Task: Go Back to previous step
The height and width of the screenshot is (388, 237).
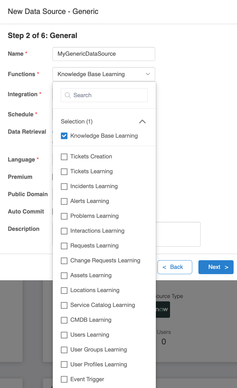Action: tap(175, 267)
